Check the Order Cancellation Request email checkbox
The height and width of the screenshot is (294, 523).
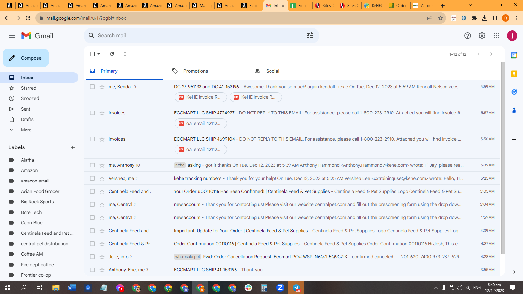(x=92, y=257)
